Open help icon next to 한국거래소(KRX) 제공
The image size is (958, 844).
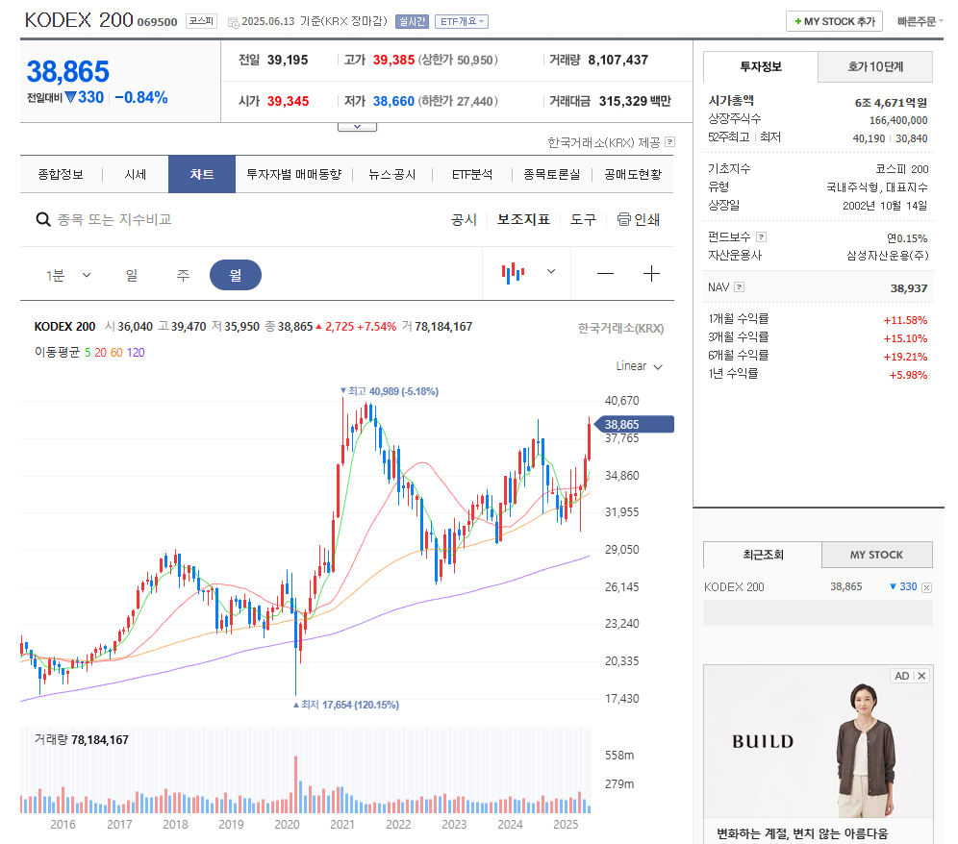tap(670, 141)
